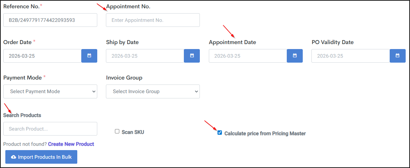Open the Order Date calendar picker
The image size is (410, 168).
pyautogui.click(x=89, y=56)
